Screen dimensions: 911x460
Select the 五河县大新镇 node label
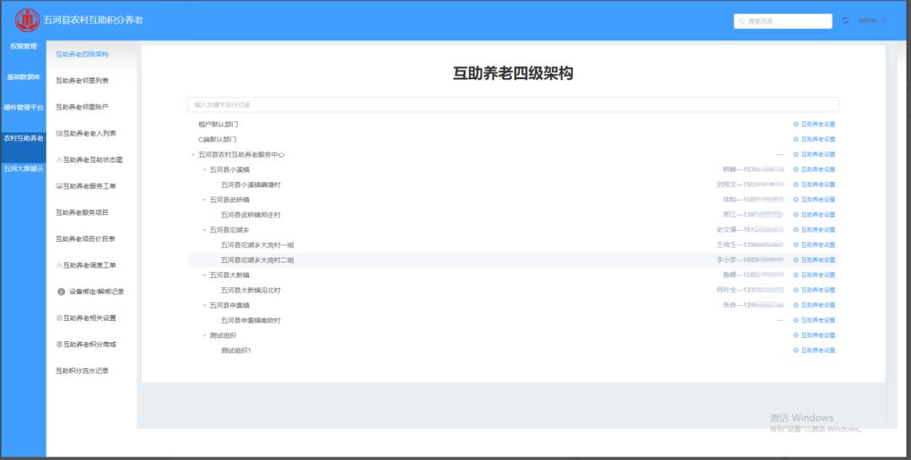tap(229, 275)
